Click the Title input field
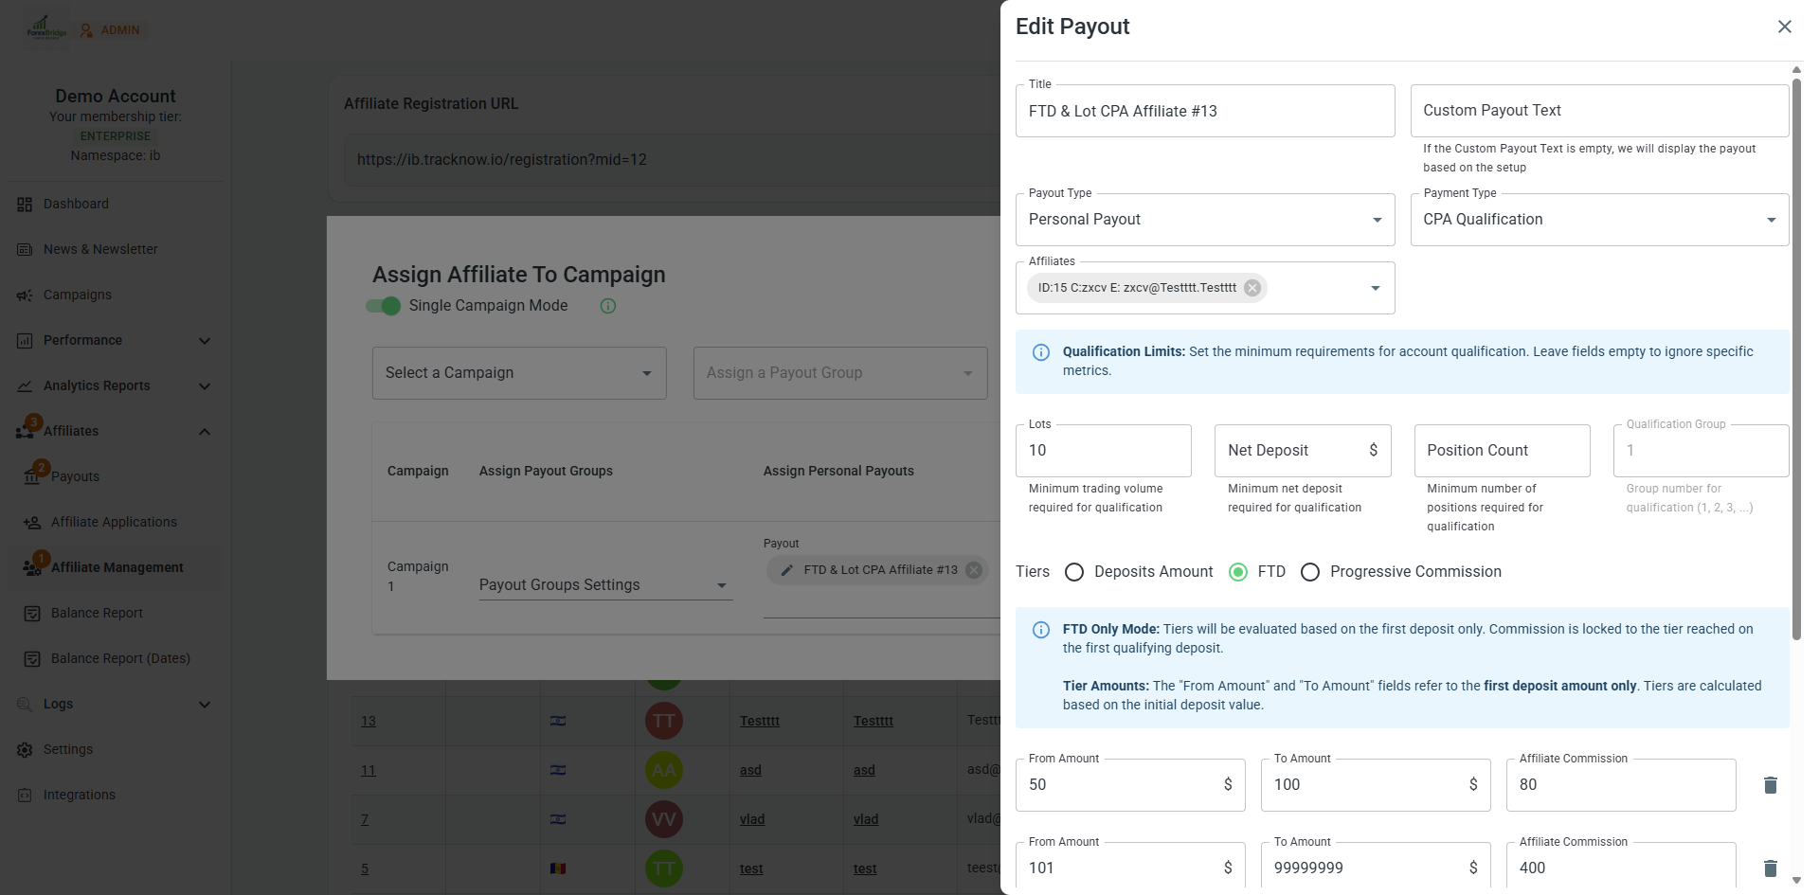This screenshot has height=895, width=1819. (1204, 111)
